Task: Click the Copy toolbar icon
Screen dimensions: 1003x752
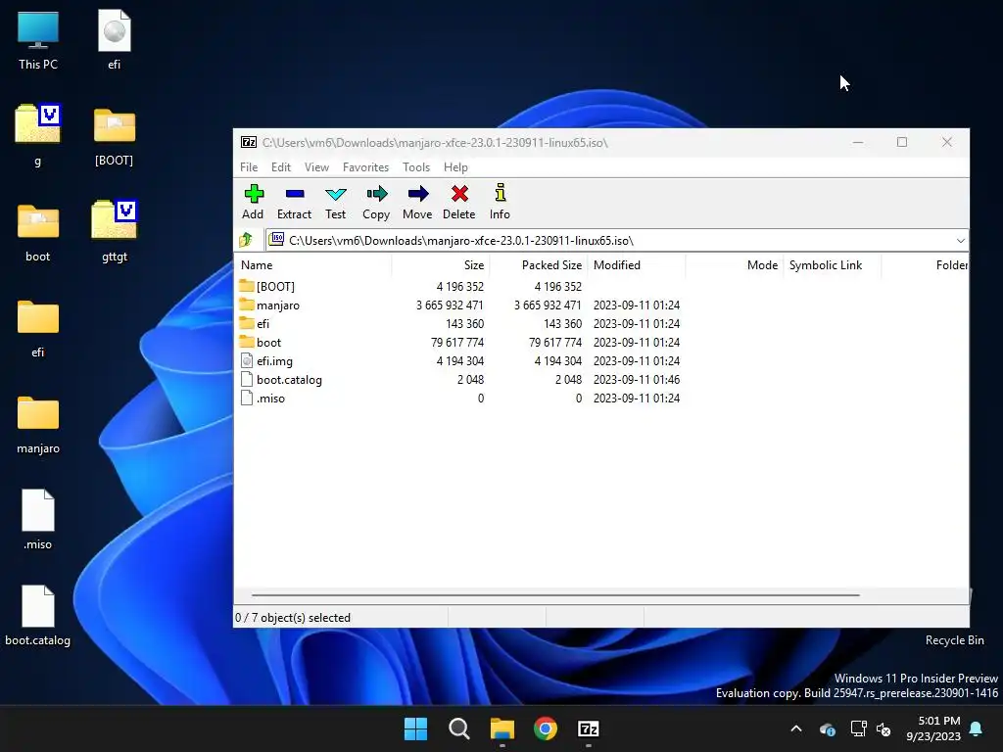Action: click(376, 202)
